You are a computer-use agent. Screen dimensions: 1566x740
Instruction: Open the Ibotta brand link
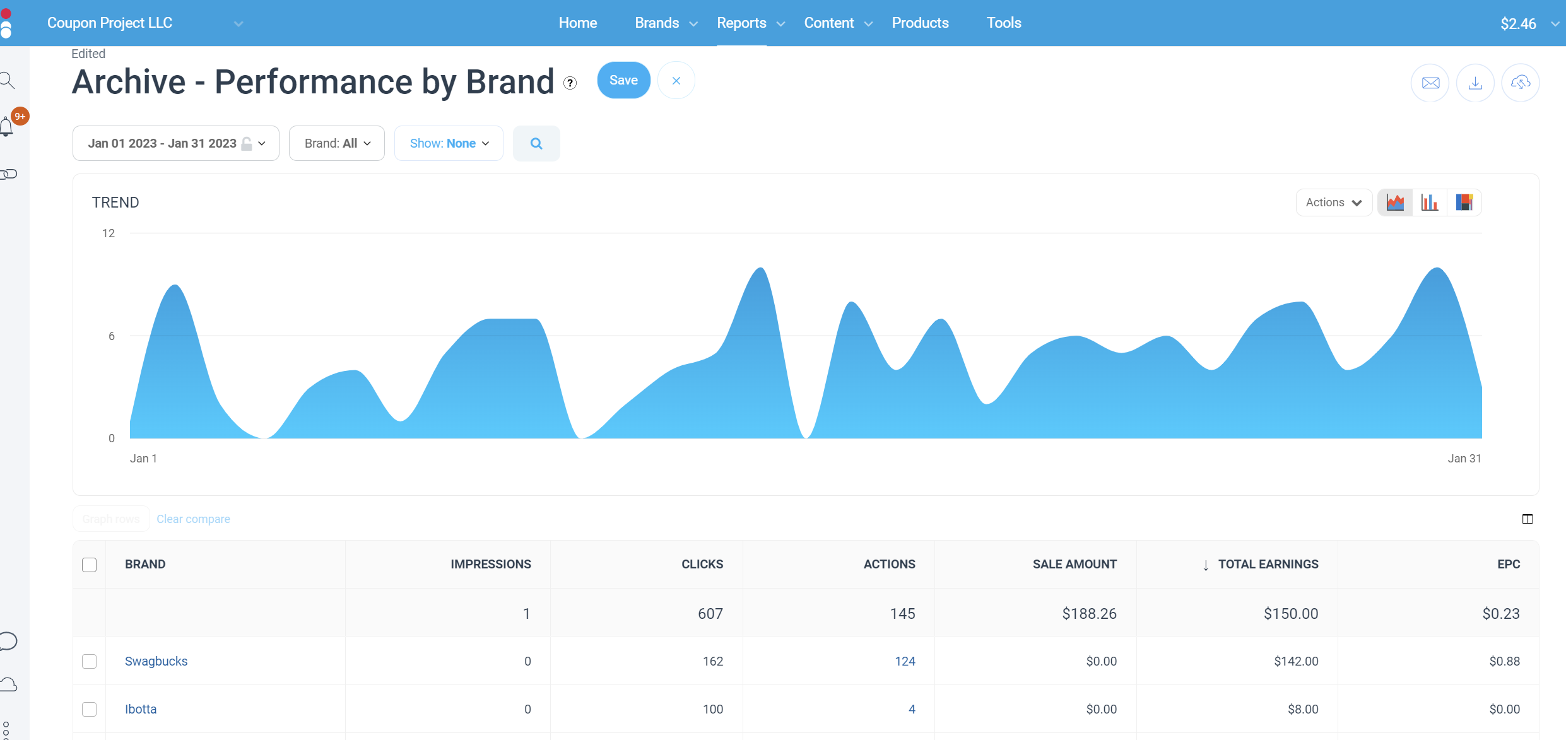point(141,709)
